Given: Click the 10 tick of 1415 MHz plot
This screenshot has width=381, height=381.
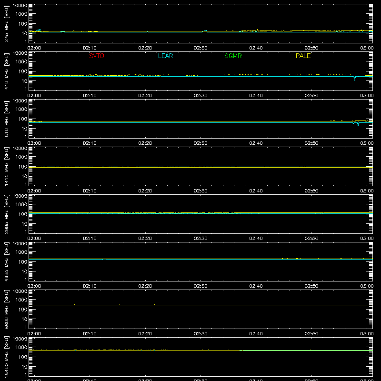Looking at the screenshot, I should click(24, 176).
